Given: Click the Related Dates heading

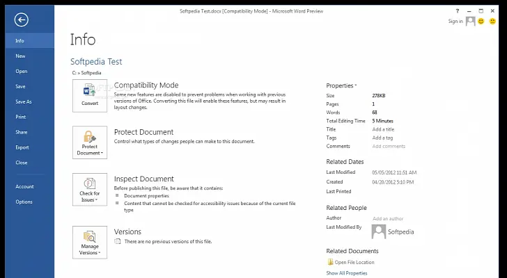Looking at the screenshot, I should (345, 161).
